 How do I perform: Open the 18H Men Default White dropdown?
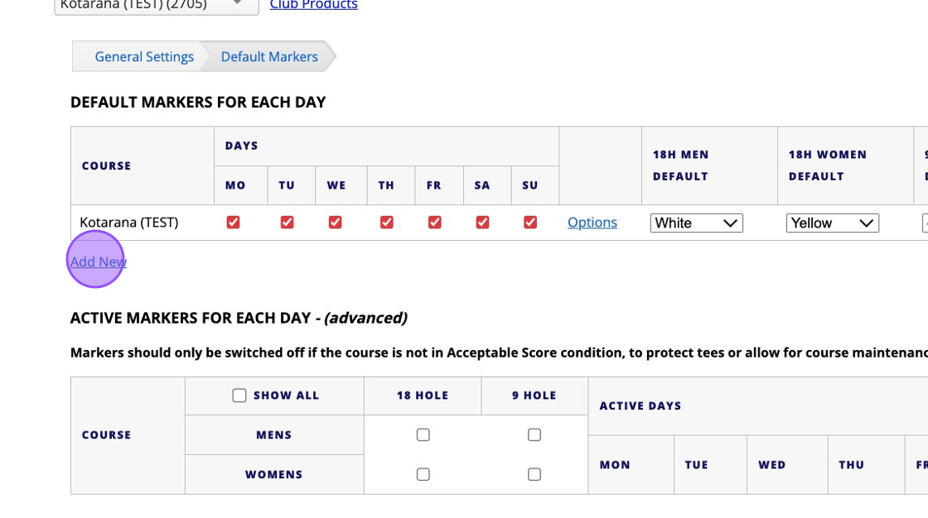coord(696,223)
